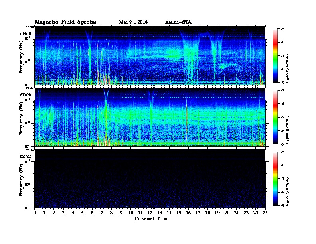Click the "1" hour tick on the time axis
316x244 pixels.
click(44, 213)
